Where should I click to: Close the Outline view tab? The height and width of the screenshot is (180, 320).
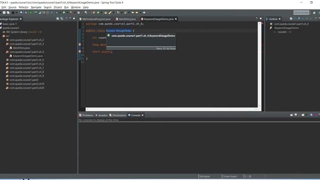pyautogui.click(x=279, y=19)
